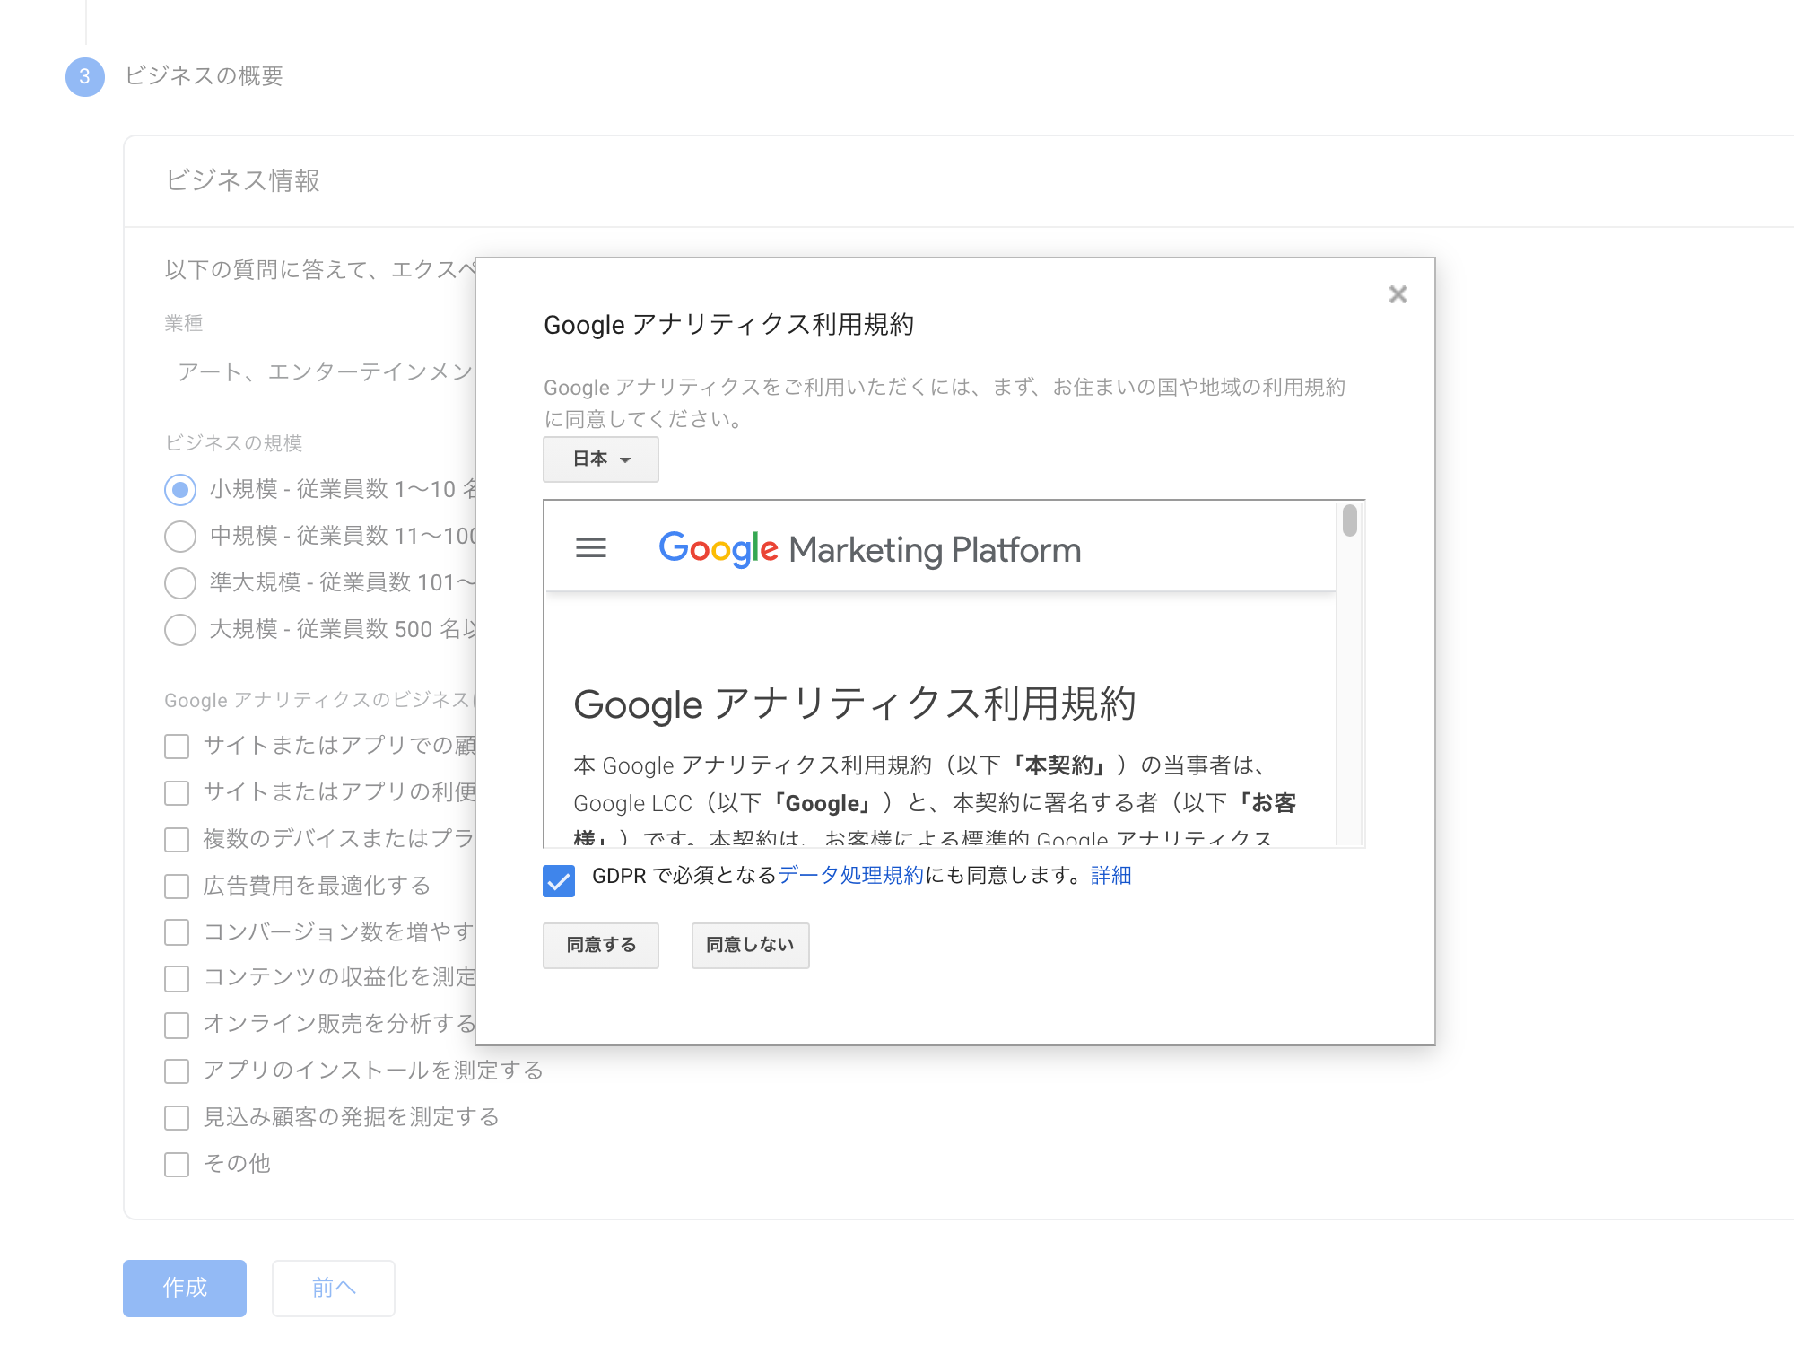1794x1346 pixels.
Task: Check サイトまたはアプリの利便 checkbox
Action: point(177,793)
